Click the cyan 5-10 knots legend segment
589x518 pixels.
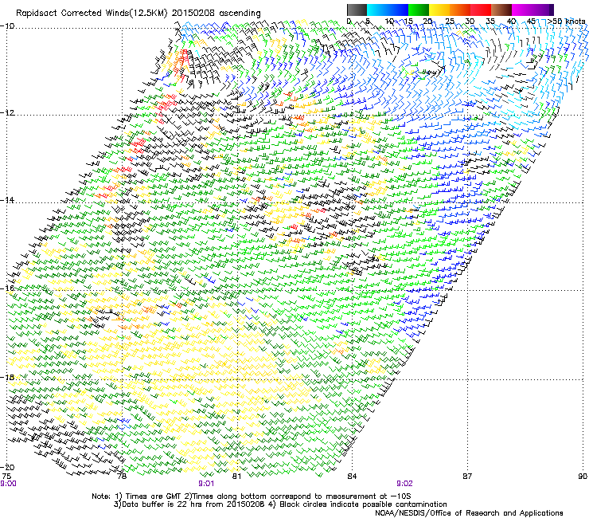[377, 10]
